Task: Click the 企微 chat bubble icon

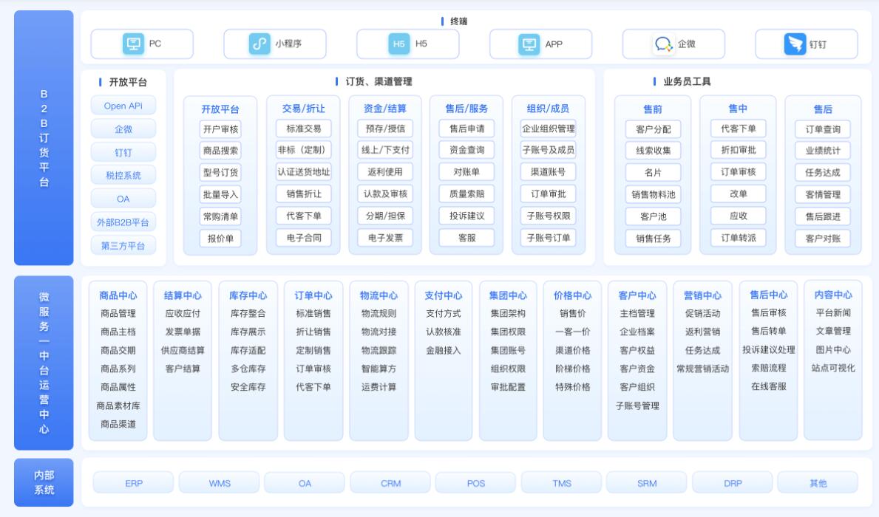Action: coord(664,44)
